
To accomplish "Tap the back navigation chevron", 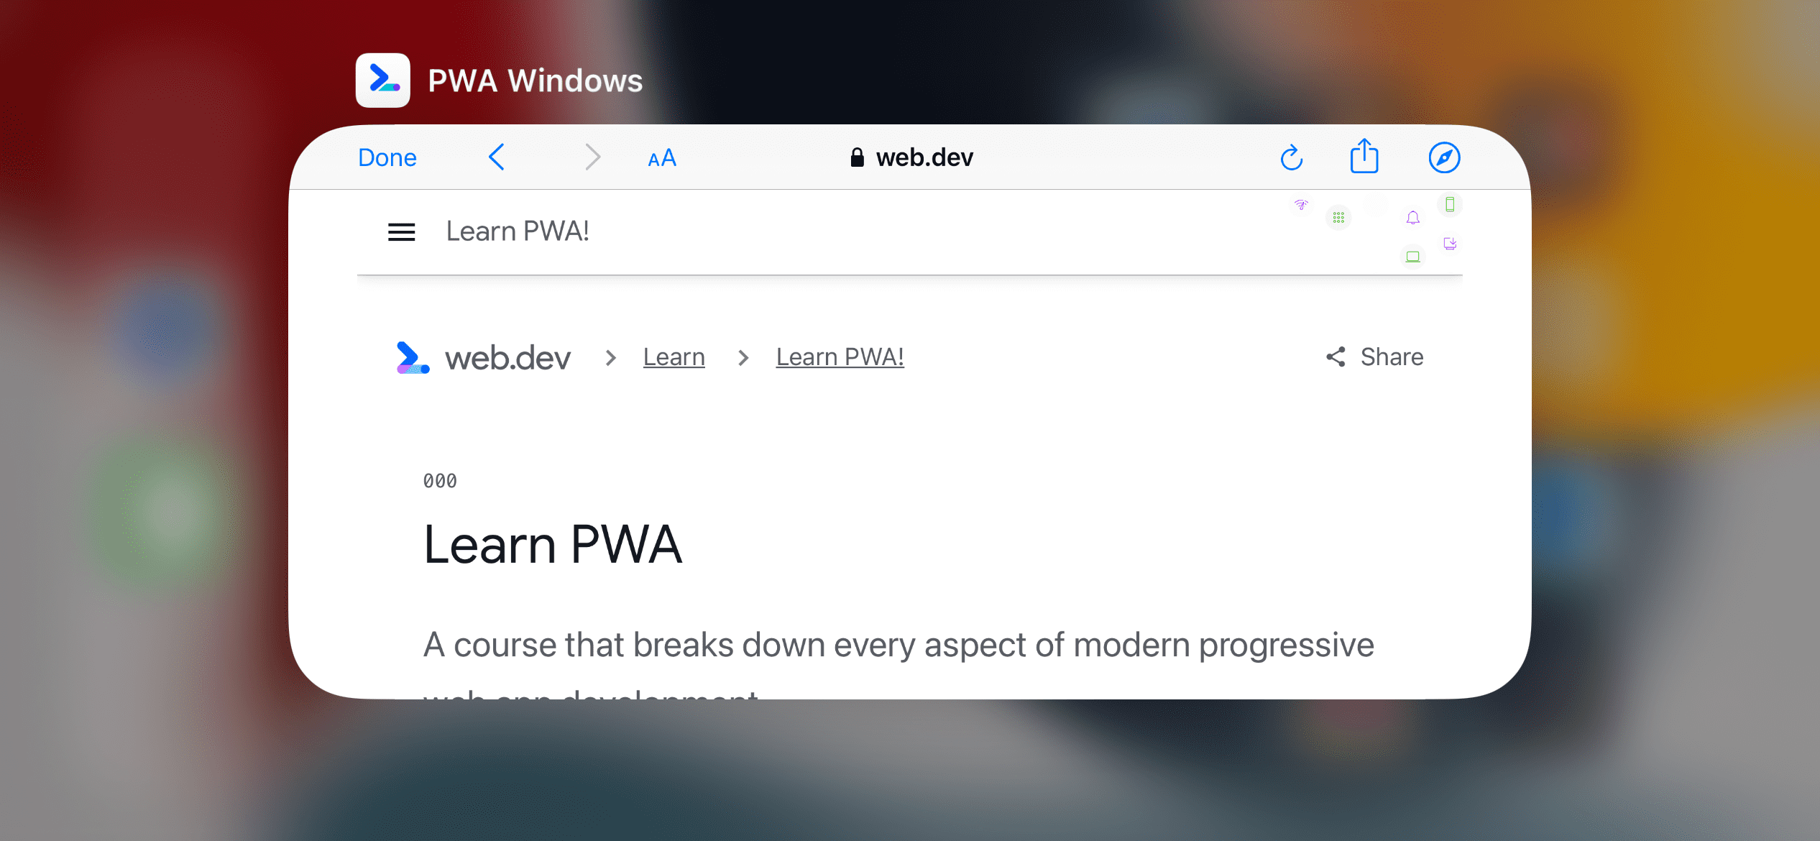I will tap(498, 157).
